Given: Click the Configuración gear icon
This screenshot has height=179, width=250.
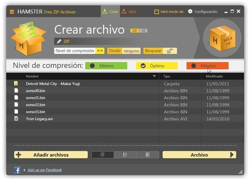Looking at the screenshot, I should click(190, 11).
